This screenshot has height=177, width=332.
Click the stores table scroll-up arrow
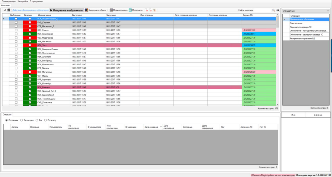278,15
